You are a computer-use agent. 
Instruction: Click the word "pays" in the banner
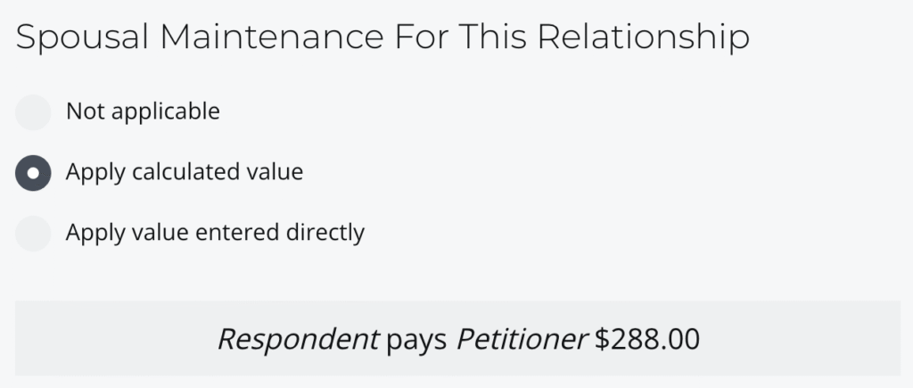417,340
